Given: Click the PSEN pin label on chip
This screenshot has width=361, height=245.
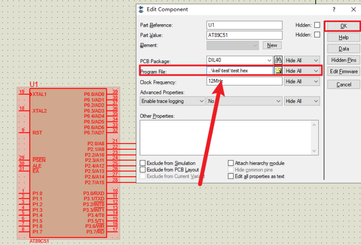Looking at the screenshot, I should pos(39,160).
